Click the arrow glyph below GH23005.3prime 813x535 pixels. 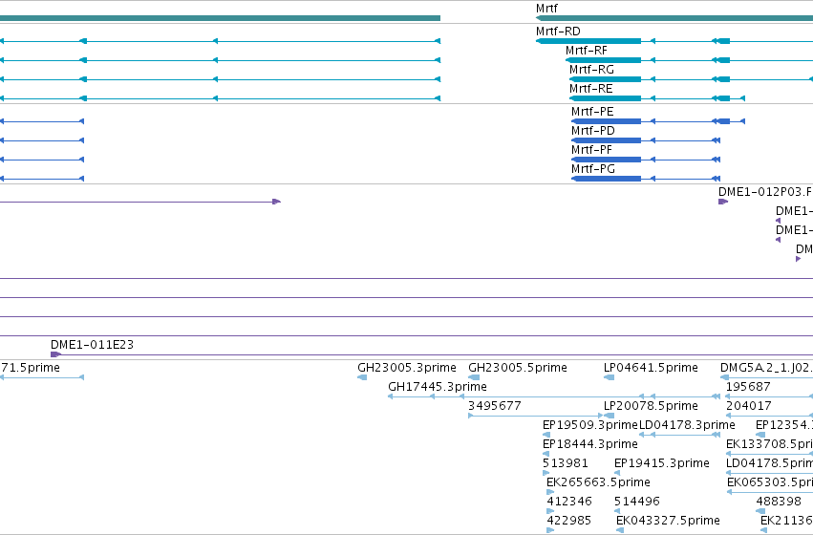pos(362,377)
